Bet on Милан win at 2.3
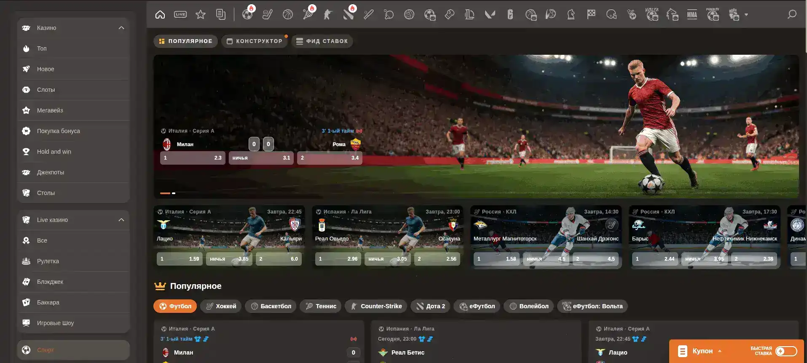Image resolution: width=807 pixels, height=363 pixels. pyautogui.click(x=193, y=158)
